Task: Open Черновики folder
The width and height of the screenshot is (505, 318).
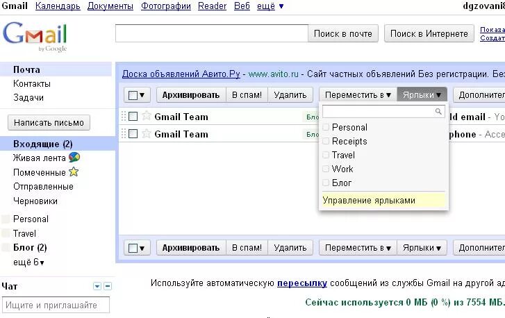Action: pos(35,201)
